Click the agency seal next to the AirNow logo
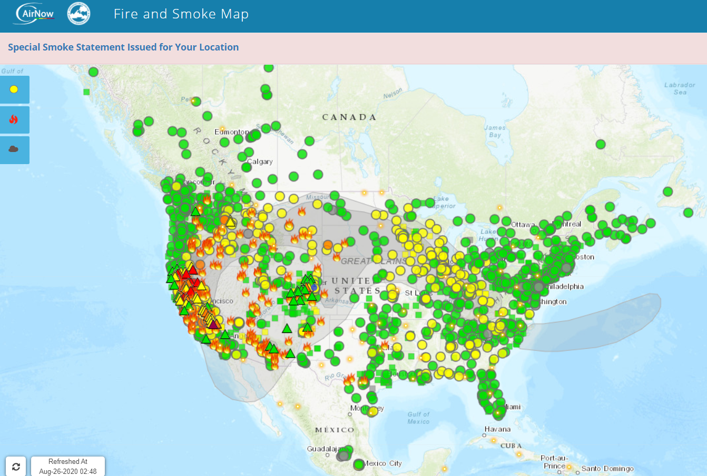707x476 pixels. 78,14
